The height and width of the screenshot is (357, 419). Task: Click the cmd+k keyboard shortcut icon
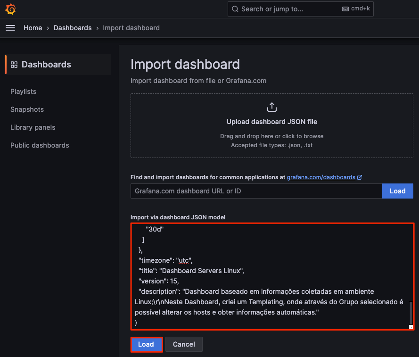tap(345, 9)
